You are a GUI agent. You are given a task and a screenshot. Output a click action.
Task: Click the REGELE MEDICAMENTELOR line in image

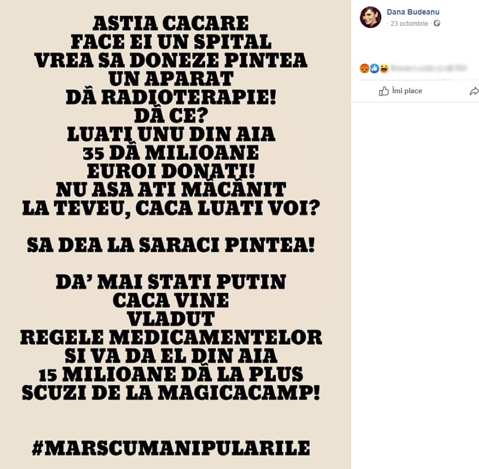170,337
